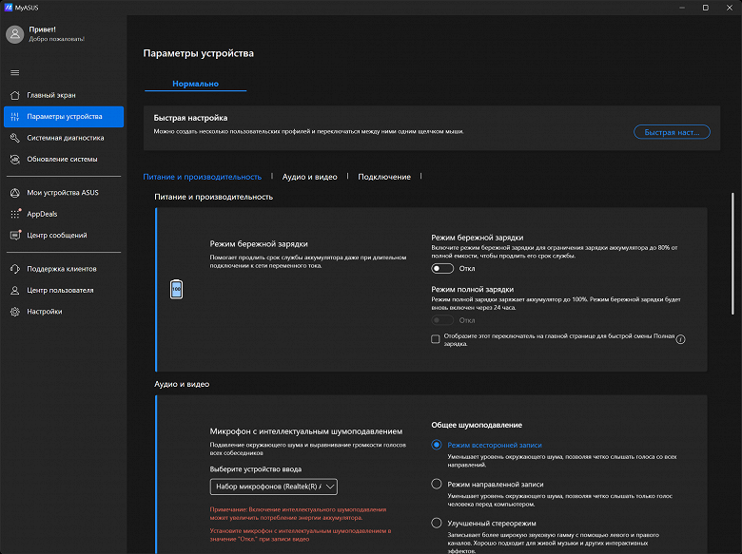Image resolution: width=742 pixels, height=554 pixels.
Task: Click Параметры устройства page title
Action: tap(198, 53)
